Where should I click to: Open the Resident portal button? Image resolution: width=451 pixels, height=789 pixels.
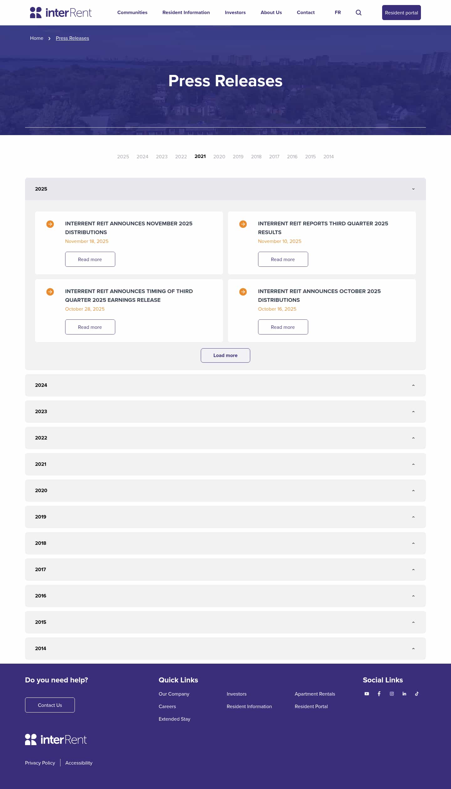(401, 13)
